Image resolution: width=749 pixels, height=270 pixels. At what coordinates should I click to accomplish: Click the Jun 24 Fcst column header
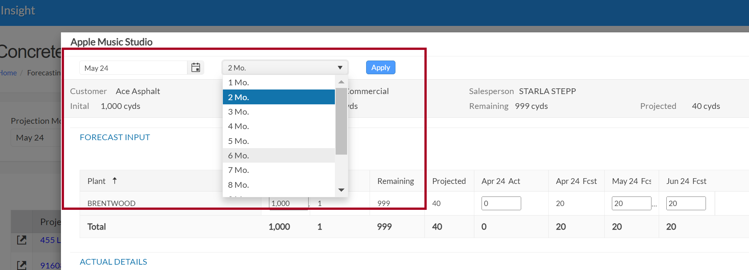[x=686, y=181]
